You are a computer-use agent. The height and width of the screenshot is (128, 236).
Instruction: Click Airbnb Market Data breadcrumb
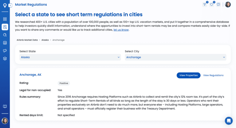coord(27,40)
